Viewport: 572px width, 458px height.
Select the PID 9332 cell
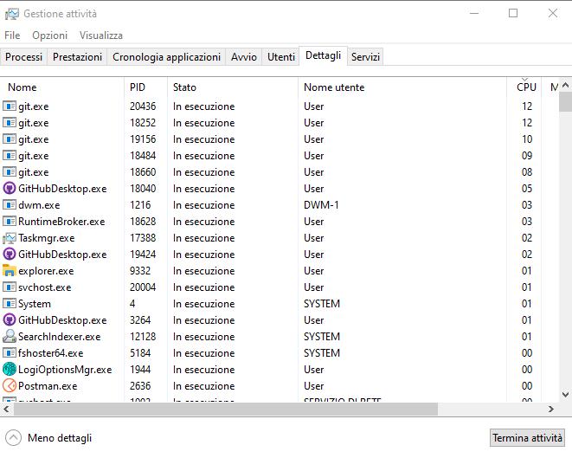point(140,271)
